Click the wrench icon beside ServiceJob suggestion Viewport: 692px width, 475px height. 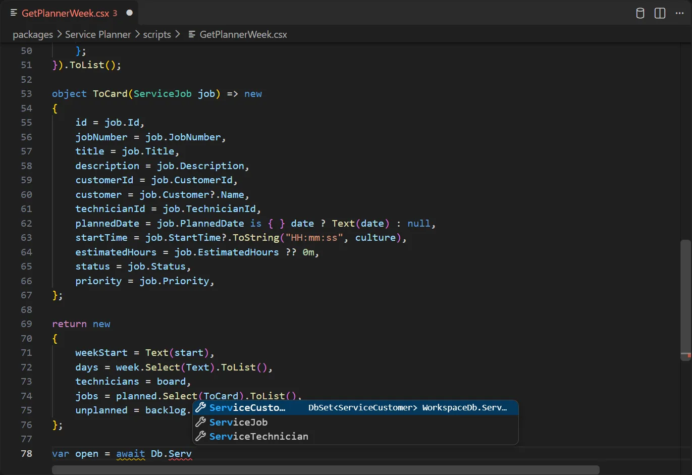coord(200,422)
